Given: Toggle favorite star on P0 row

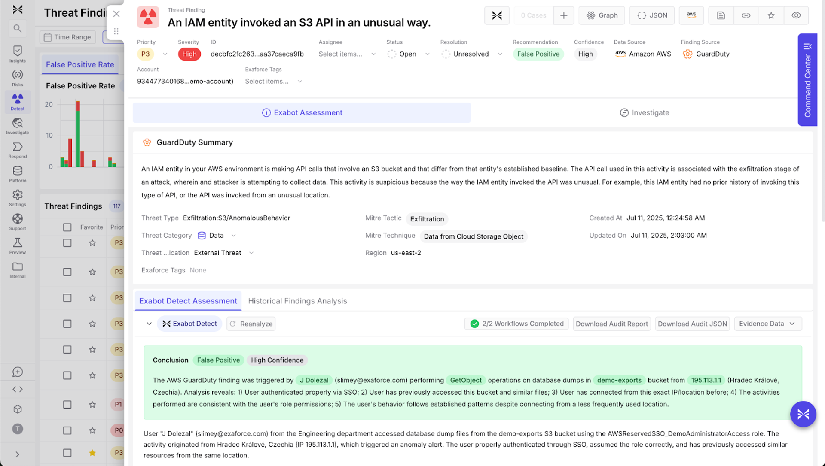Looking at the screenshot, I should (92, 430).
